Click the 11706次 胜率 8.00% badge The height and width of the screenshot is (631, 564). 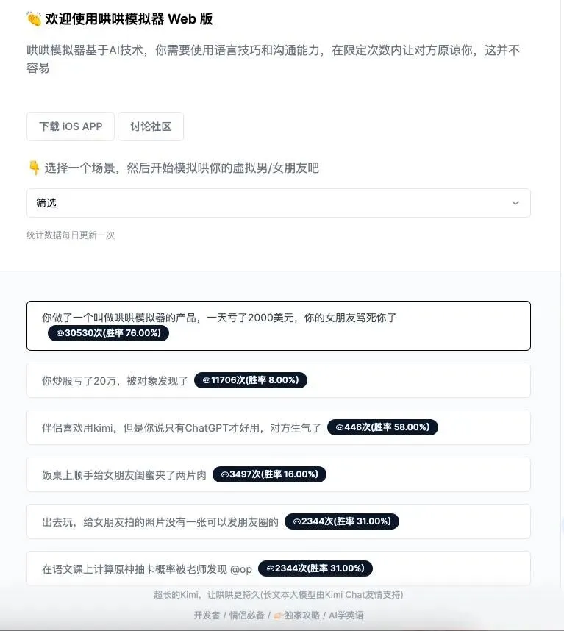coord(251,380)
